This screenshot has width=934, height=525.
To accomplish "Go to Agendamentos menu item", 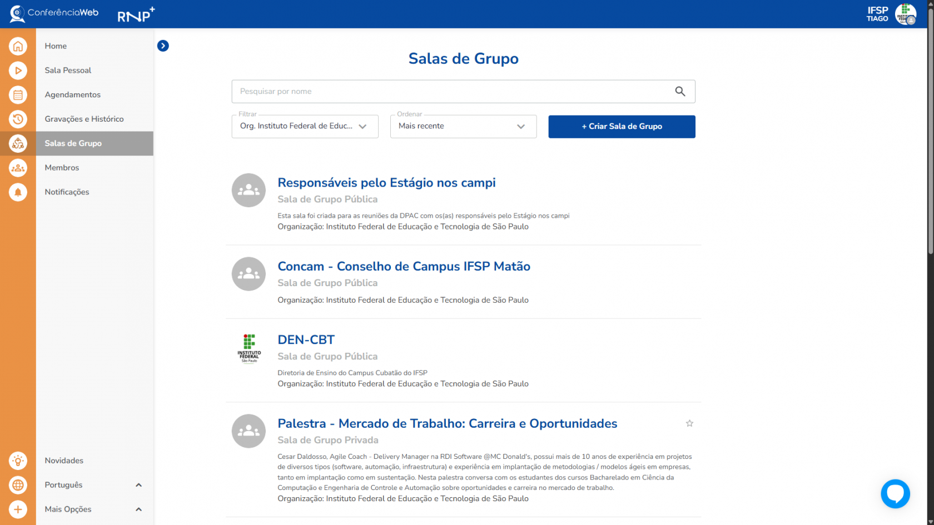I will click(x=73, y=95).
